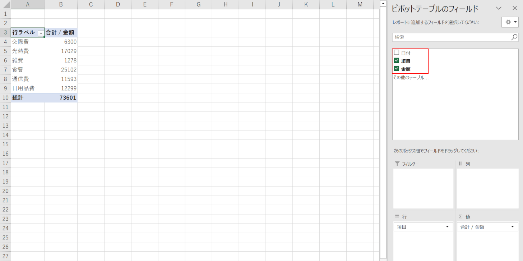Click value cell 6300

(x=61, y=42)
